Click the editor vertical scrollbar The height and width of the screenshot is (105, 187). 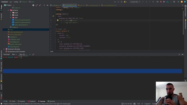pyautogui.click(x=183, y=23)
